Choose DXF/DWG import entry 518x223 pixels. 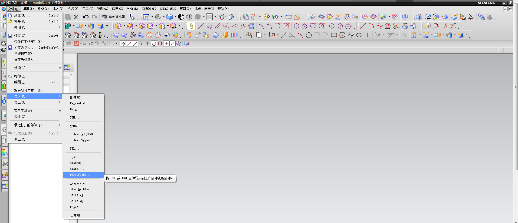(x=83, y=175)
